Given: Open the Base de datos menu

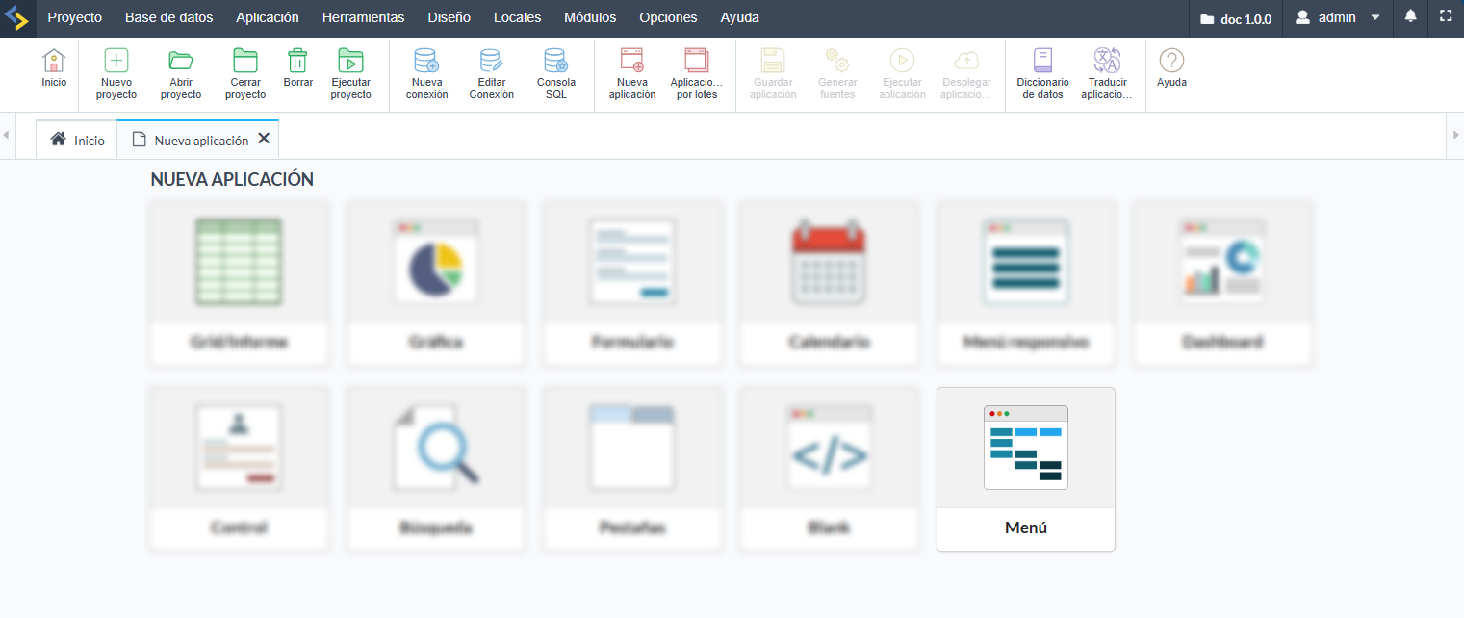Looking at the screenshot, I should coord(168,17).
